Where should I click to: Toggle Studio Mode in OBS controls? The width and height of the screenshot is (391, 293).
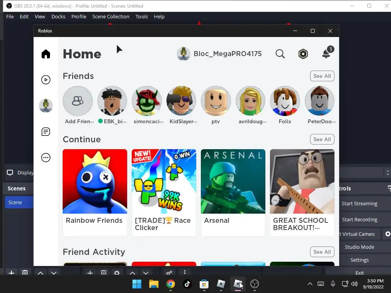359,247
